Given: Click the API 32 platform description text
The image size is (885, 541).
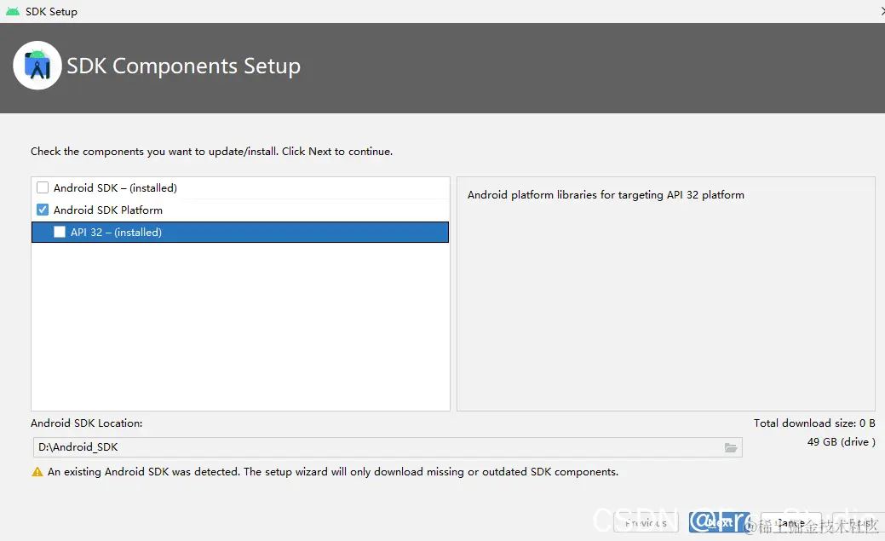Looking at the screenshot, I should [606, 195].
